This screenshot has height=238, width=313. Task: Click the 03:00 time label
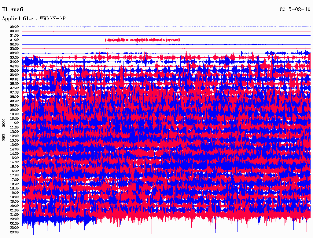(14, 53)
